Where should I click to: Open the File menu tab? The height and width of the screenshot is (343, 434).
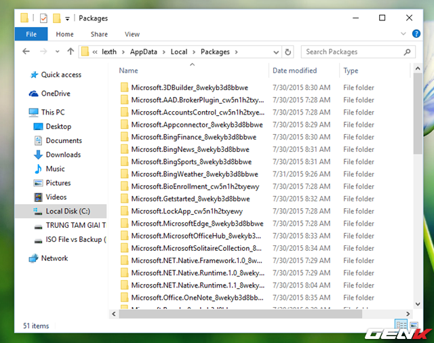tap(31, 34)
